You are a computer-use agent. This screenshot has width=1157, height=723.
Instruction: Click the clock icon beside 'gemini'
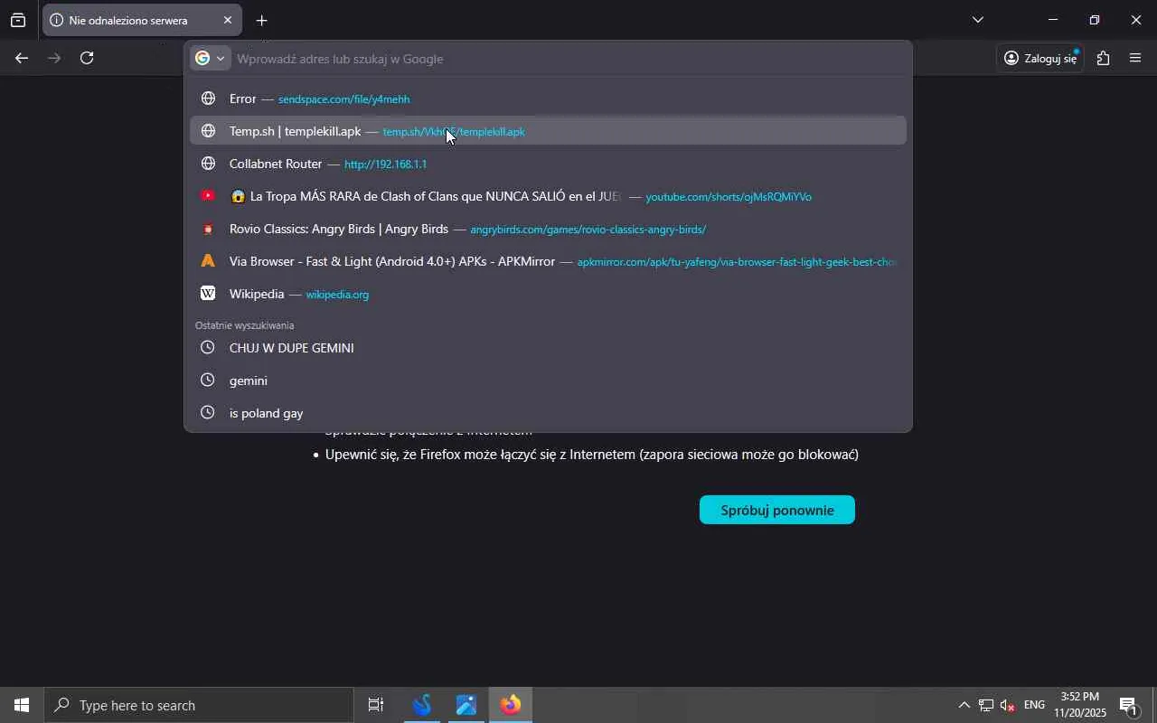(208, 380)
